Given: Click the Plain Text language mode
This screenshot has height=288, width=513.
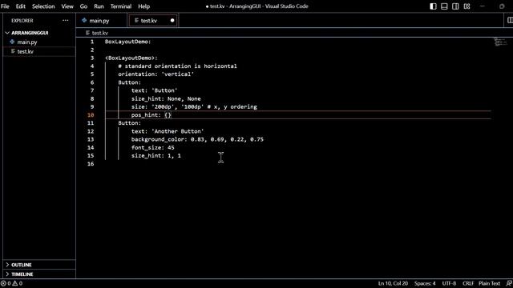Looking at the screenshot, I should point(489,283).
